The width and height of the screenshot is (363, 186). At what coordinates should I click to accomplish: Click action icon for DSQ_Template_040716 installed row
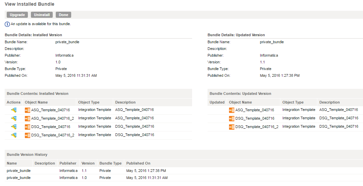point(14,127)
